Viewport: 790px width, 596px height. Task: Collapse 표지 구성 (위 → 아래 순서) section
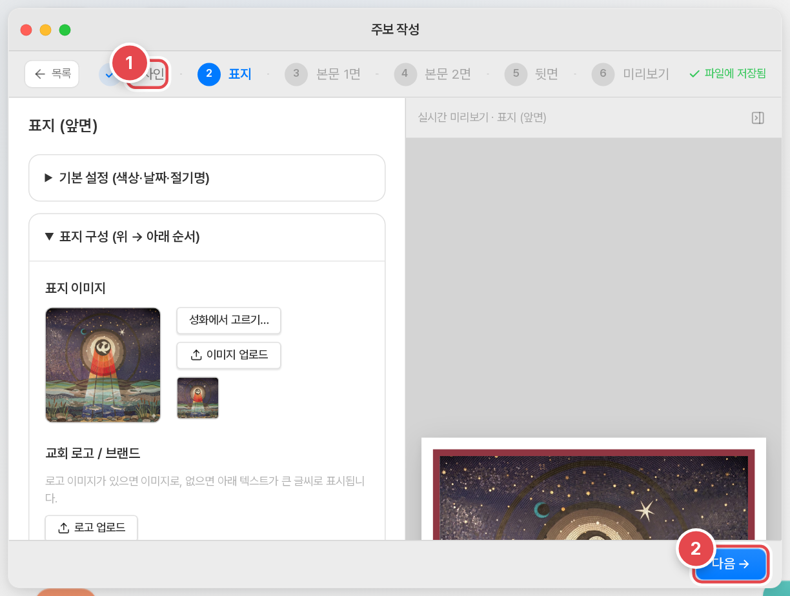click(207, 237)
